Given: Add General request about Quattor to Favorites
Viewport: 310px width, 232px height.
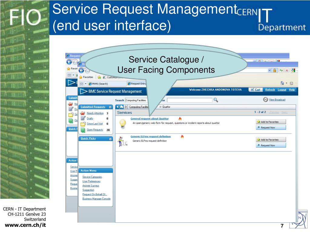Looking at the screenshot, I should [x=271, y=122].
